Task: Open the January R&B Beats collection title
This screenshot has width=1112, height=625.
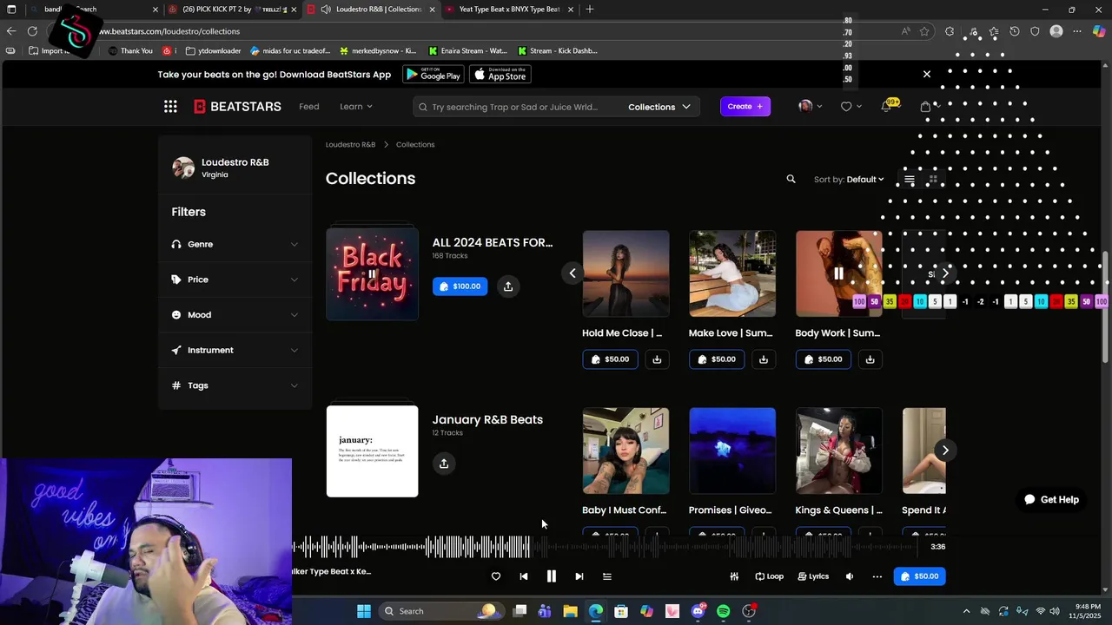Action: tap(487, 420)
